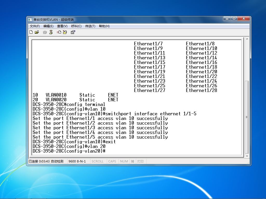
Task: Open the 帮助(H) menu
Action: [x=104, y=26]
